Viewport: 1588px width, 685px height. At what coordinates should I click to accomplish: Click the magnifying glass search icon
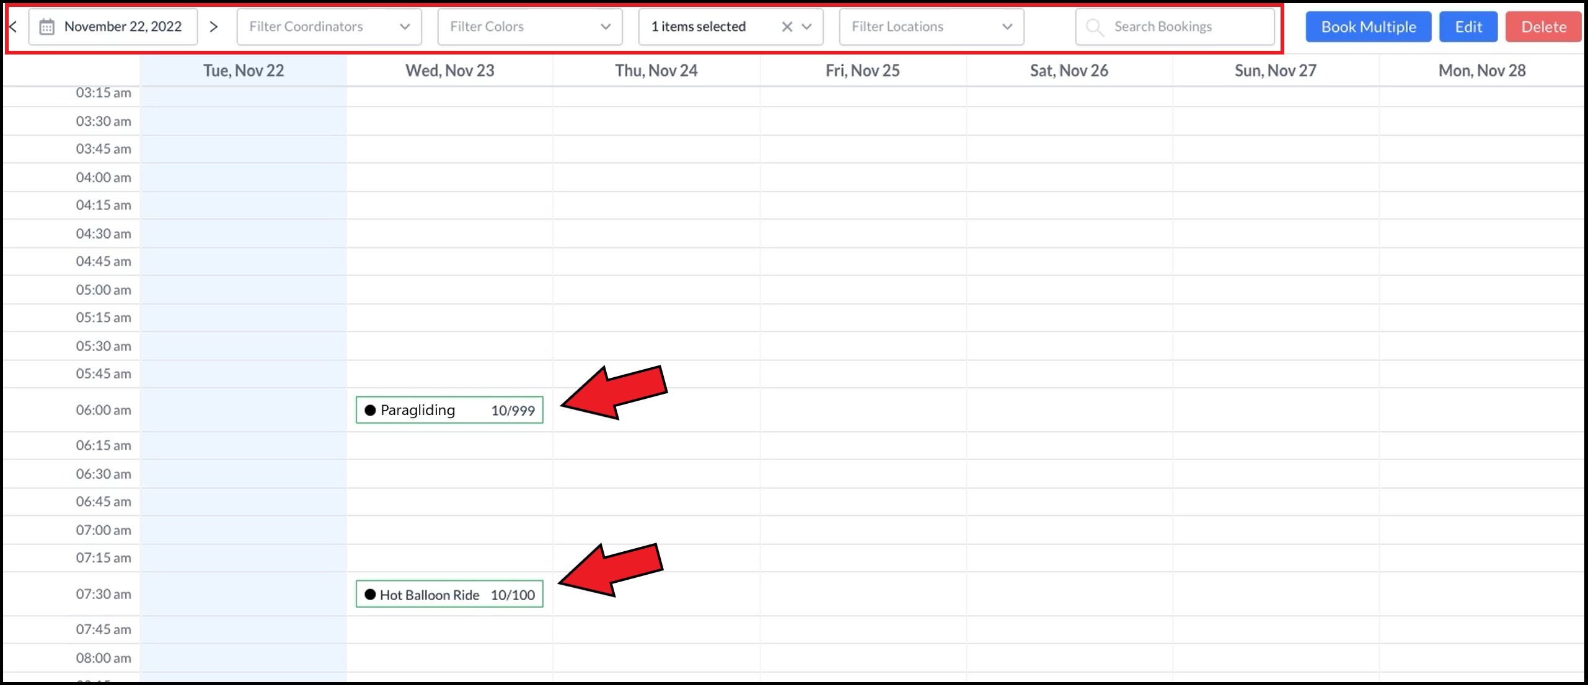point(1093,27)
